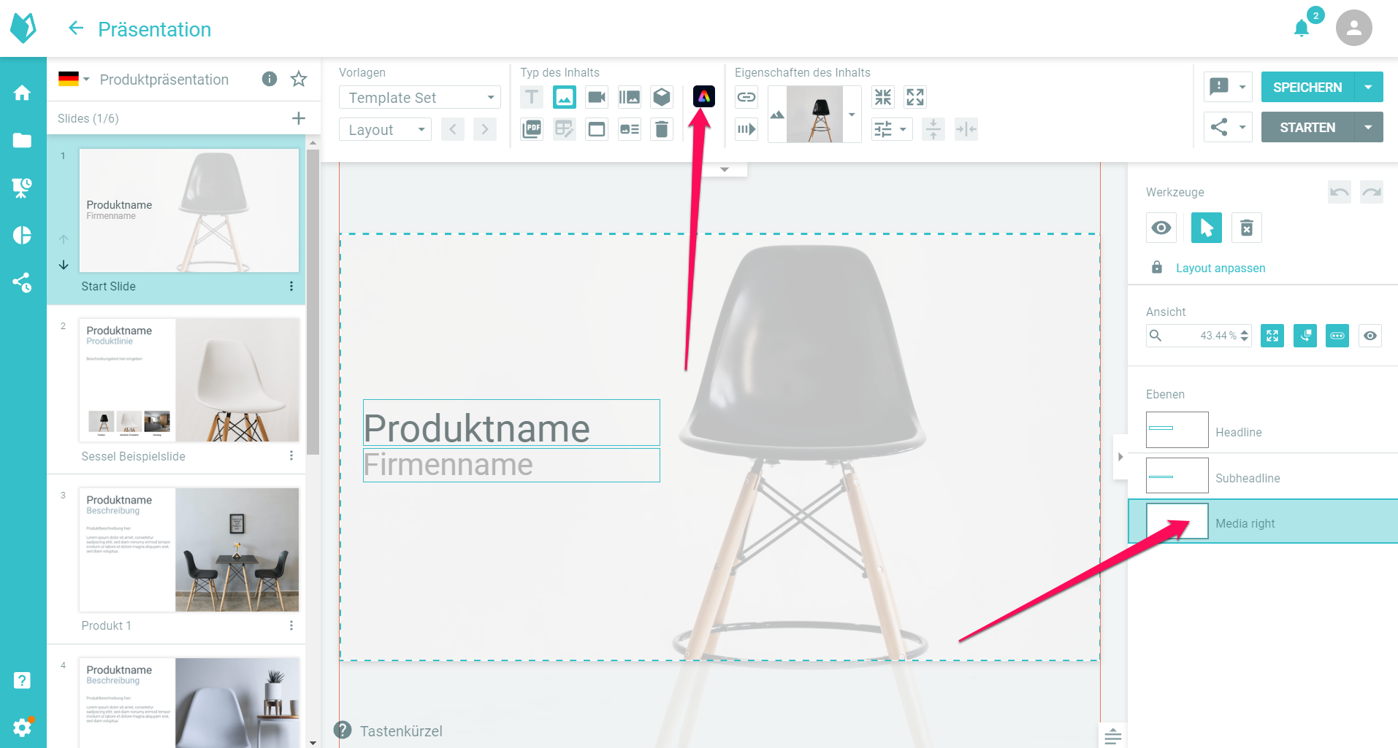Toggle placeholder display view button
1398x748 pixels.
pos(1337,336)
